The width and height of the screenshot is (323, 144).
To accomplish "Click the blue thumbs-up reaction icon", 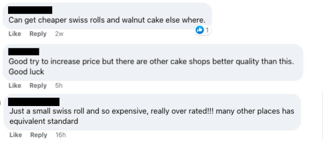I will [199, 30].
